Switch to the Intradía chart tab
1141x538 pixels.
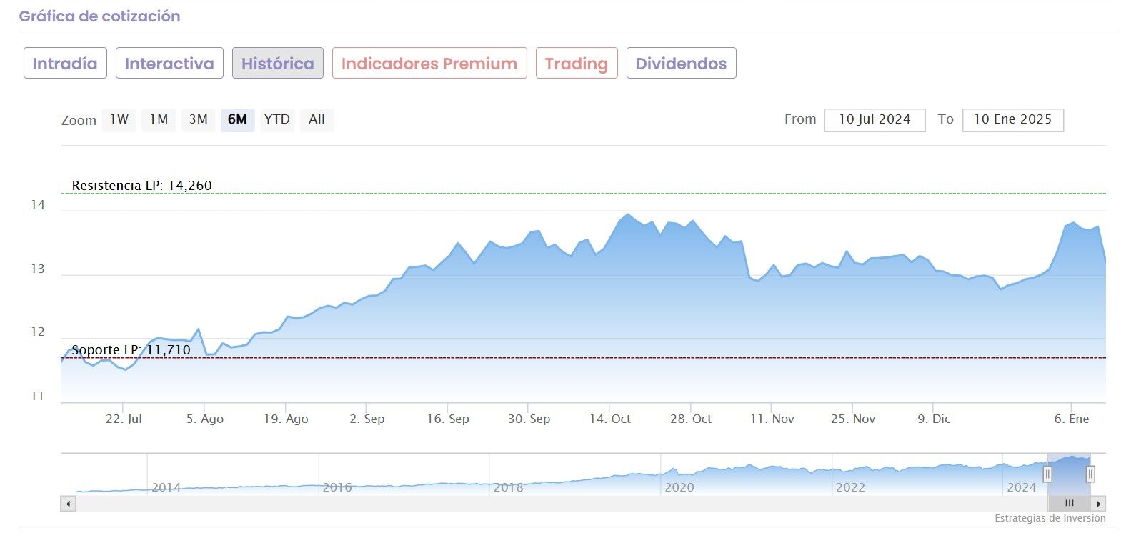click(x=65, y=63)
